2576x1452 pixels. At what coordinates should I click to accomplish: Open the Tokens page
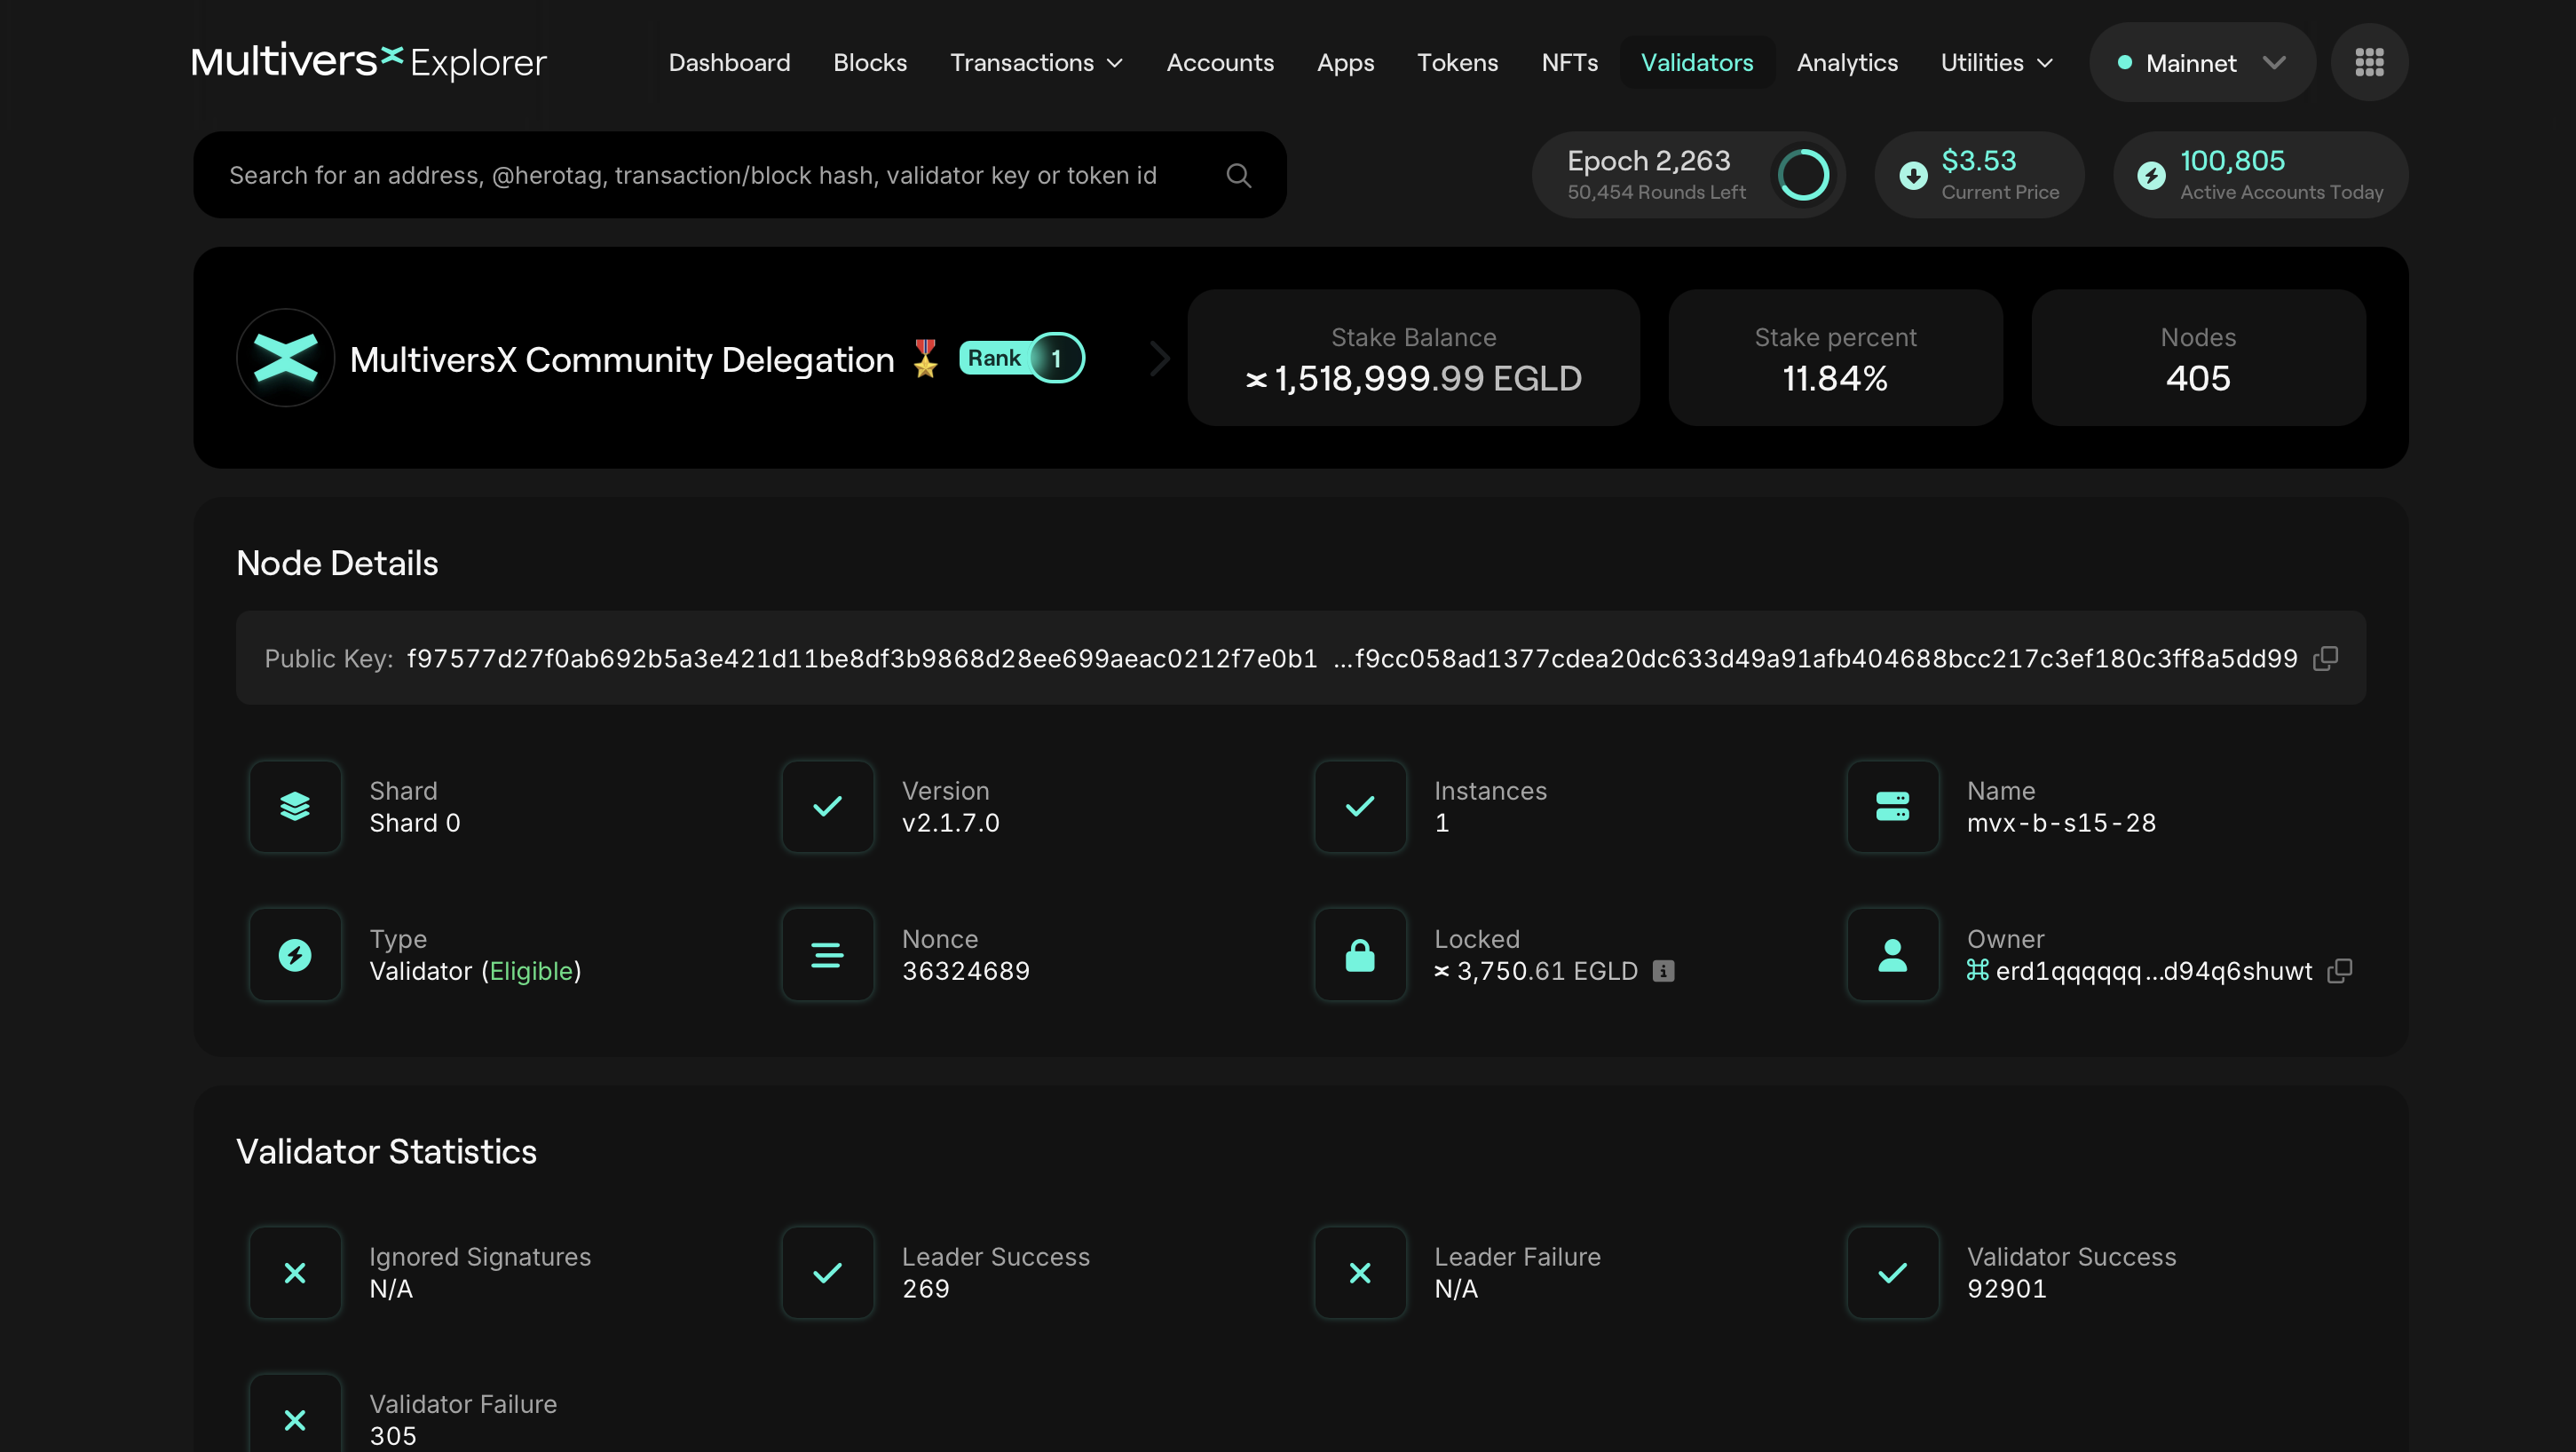pyautogui.click(x=1457, y=62)
